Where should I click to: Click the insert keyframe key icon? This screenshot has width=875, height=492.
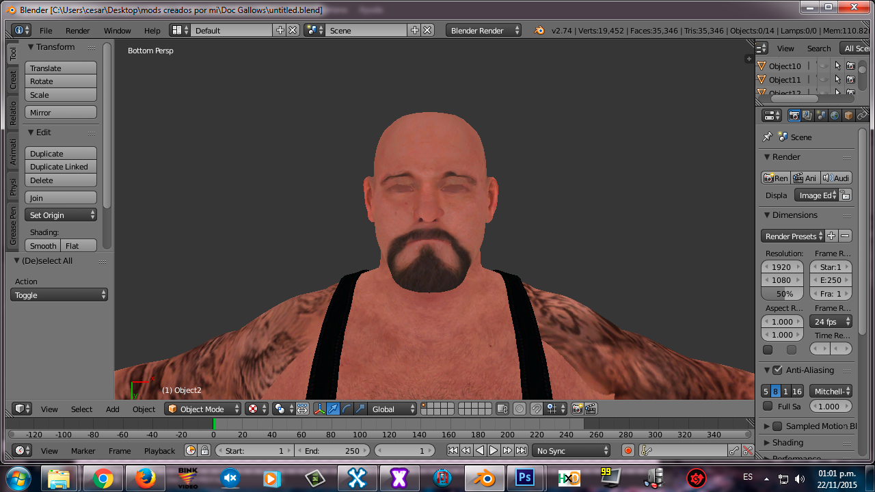(733, 450)
